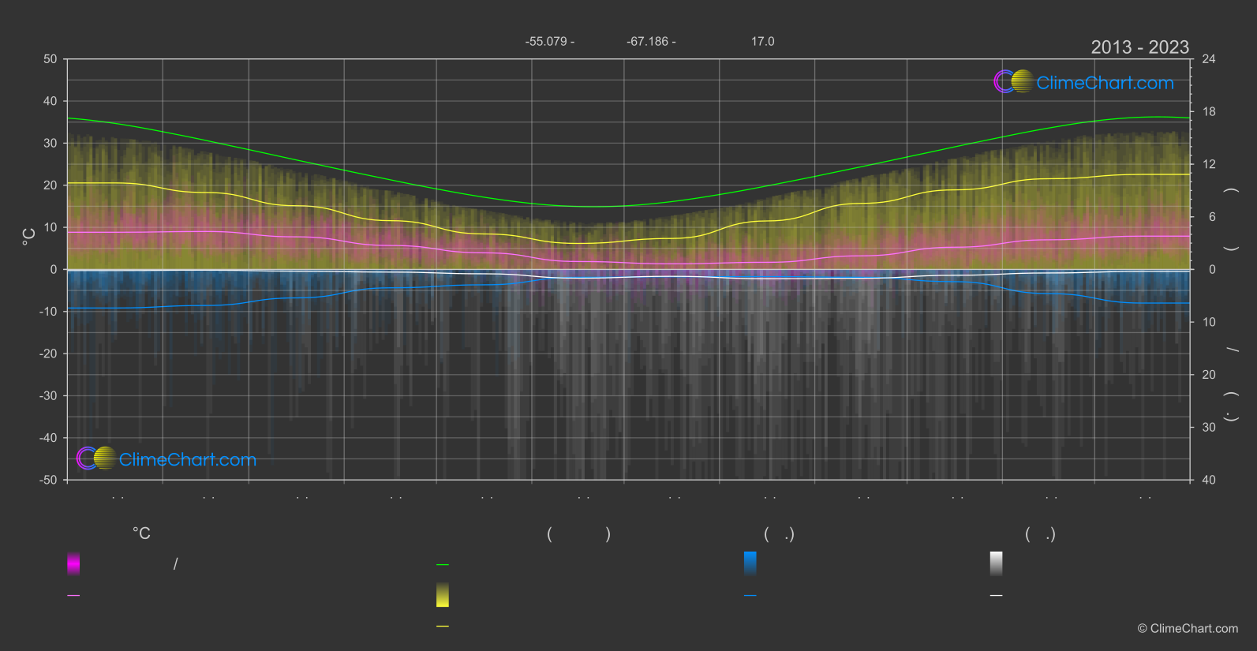Screen dimensions: 1257x651
Task: Click the 12 tick on right axis
Action: coord(1209,164)
